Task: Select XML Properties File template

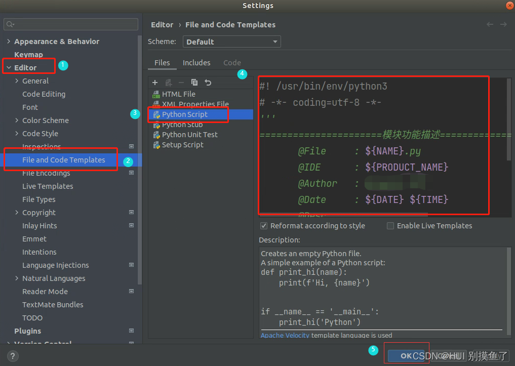Action: pyautogui.click(x=195, y=104)
